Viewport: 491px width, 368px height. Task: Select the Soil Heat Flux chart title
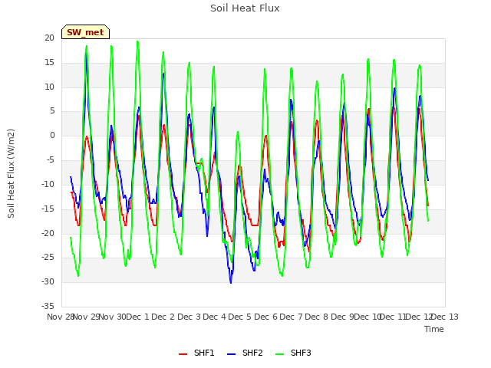(245, 8)
